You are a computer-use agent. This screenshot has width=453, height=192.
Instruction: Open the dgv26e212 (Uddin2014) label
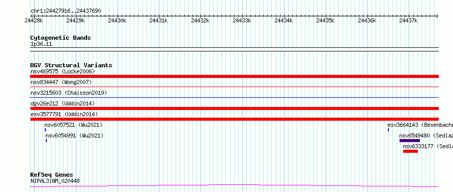point(63,103)
